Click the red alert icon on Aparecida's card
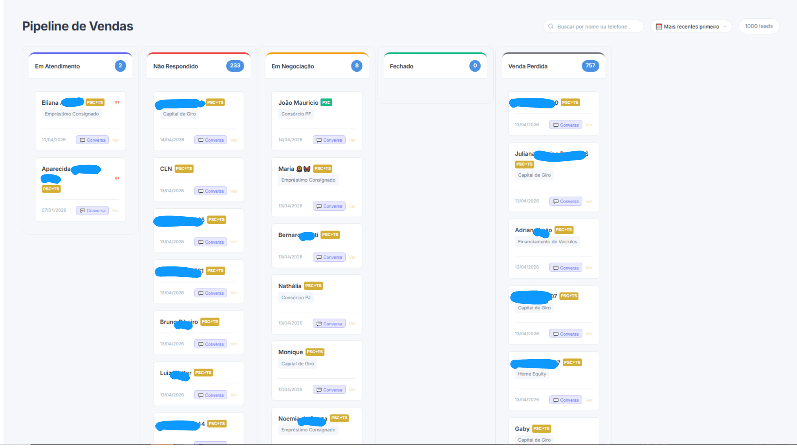 (117, 178)
